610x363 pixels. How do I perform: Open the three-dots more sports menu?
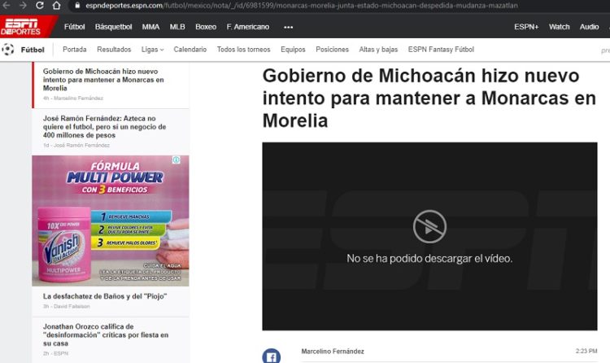pos(288,27)
